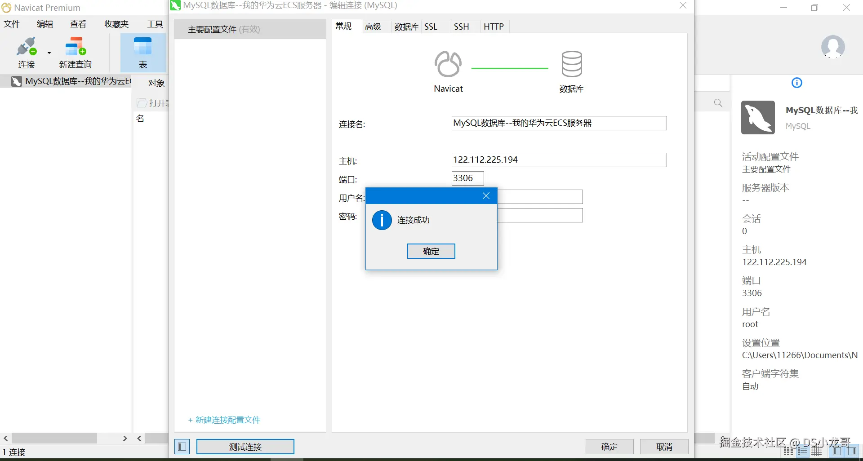Click the 新建查询 toolbar icon
863x461 pixels.
click(x=76, y=47)
